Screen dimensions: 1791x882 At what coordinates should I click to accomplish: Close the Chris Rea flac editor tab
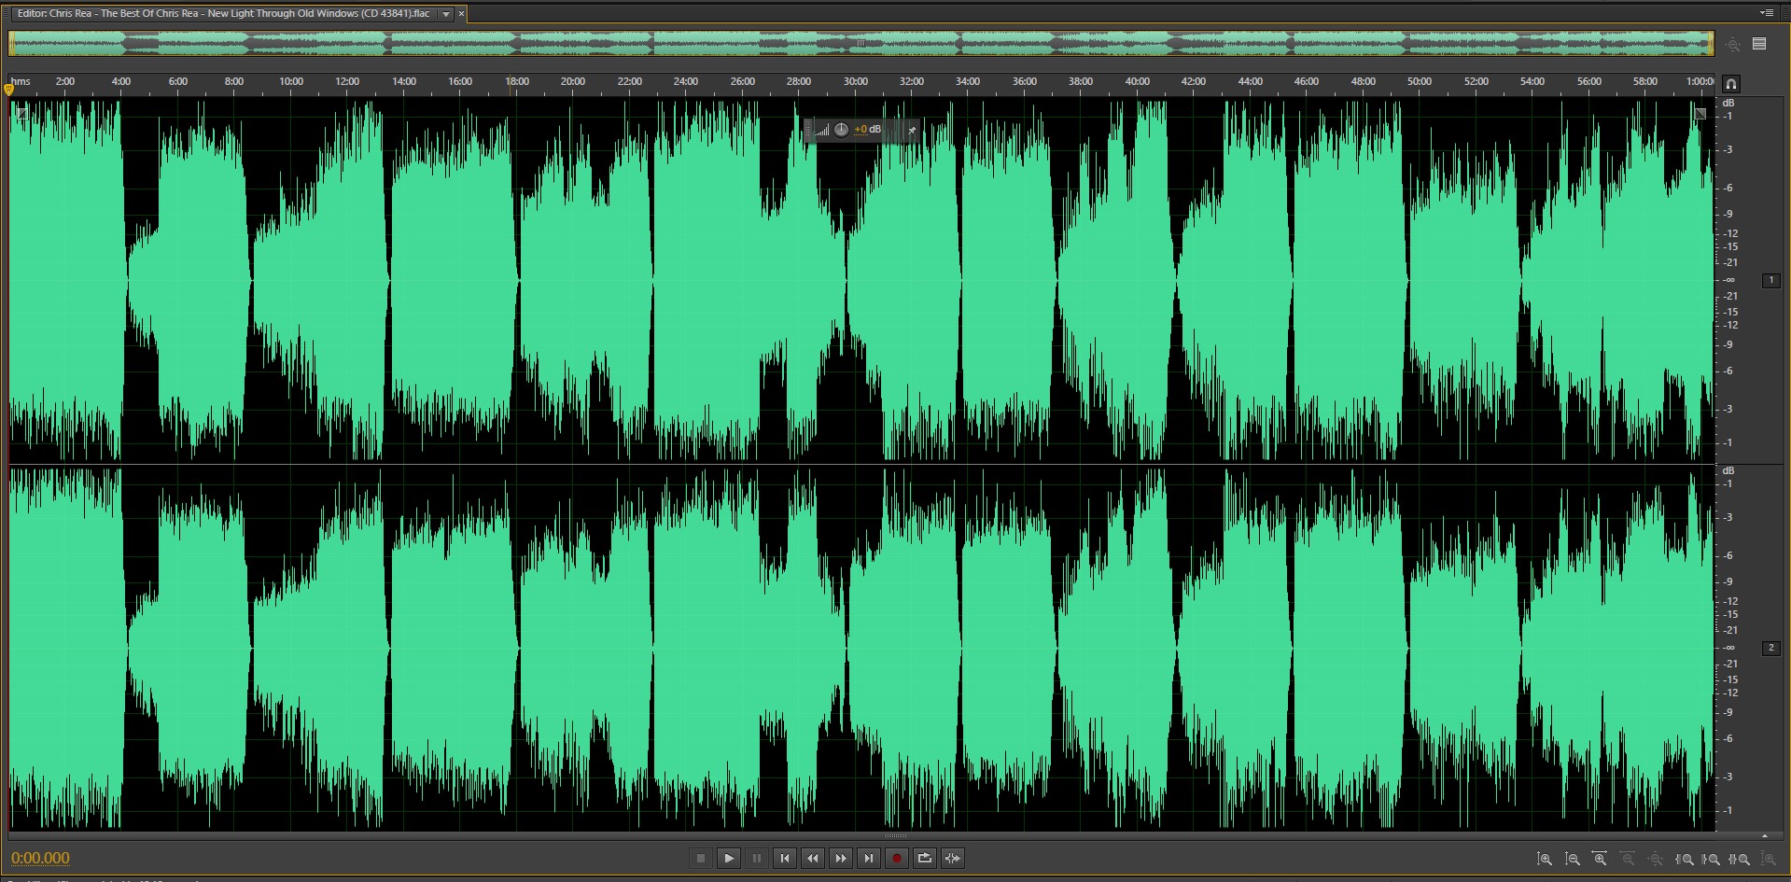point(461,14)
